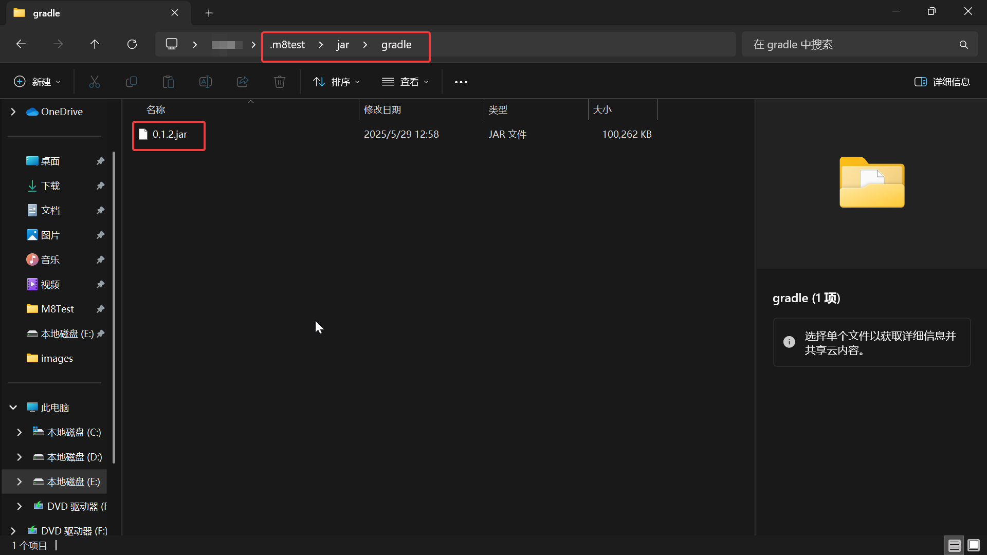Image resolution: width=987 pixels, height=555 pixels.
Task: Switch to details list view icon
Action: [x=955, y=545]
